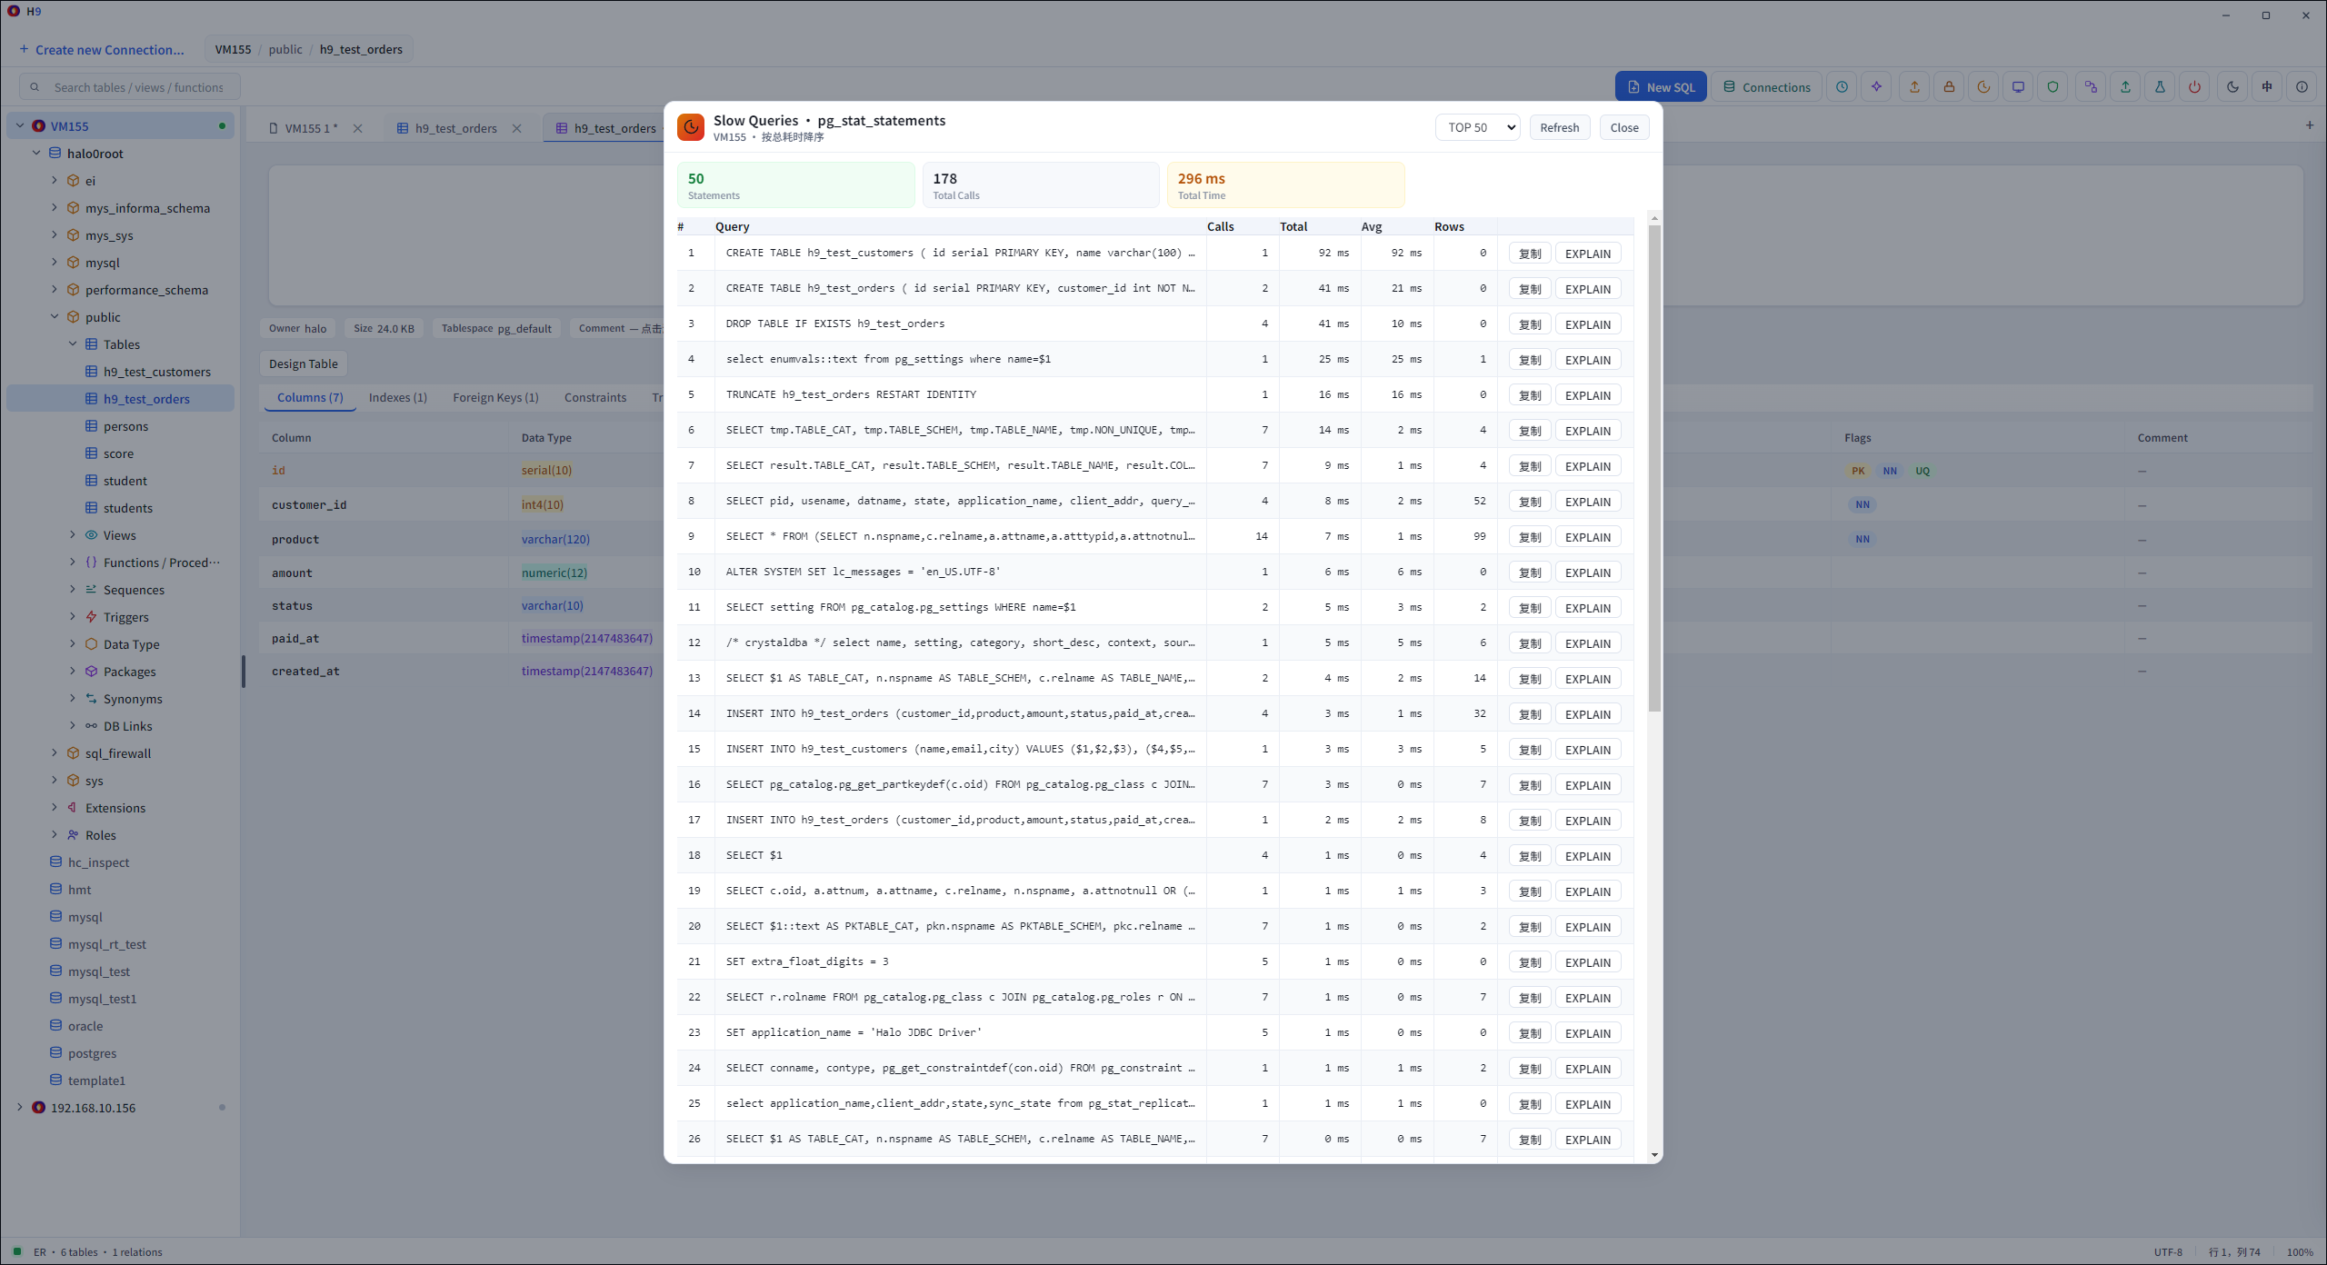
Task: Close the Slow Queries dialog
Action: (x=1624, y=127)
